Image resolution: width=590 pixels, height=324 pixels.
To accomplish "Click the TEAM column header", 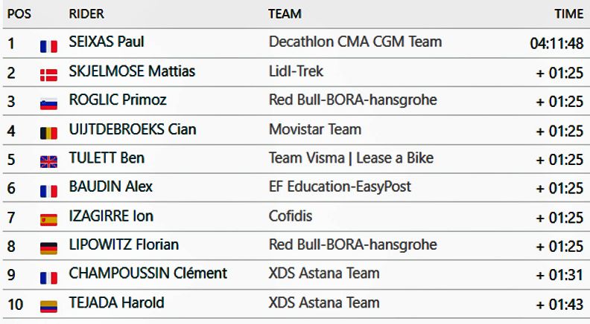I will click(285, 14).
